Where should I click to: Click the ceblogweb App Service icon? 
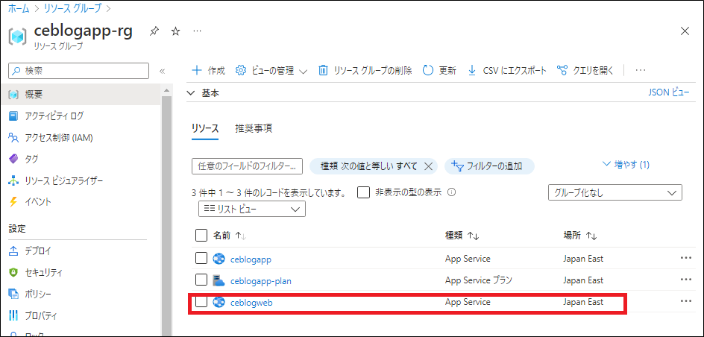point(219,302)
